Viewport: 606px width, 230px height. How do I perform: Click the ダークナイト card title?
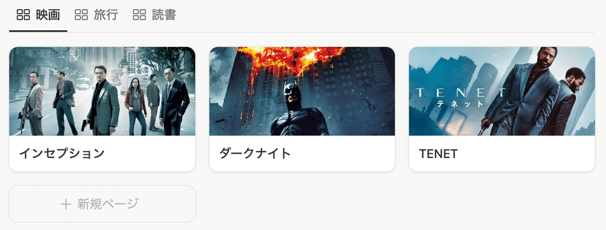255,153
